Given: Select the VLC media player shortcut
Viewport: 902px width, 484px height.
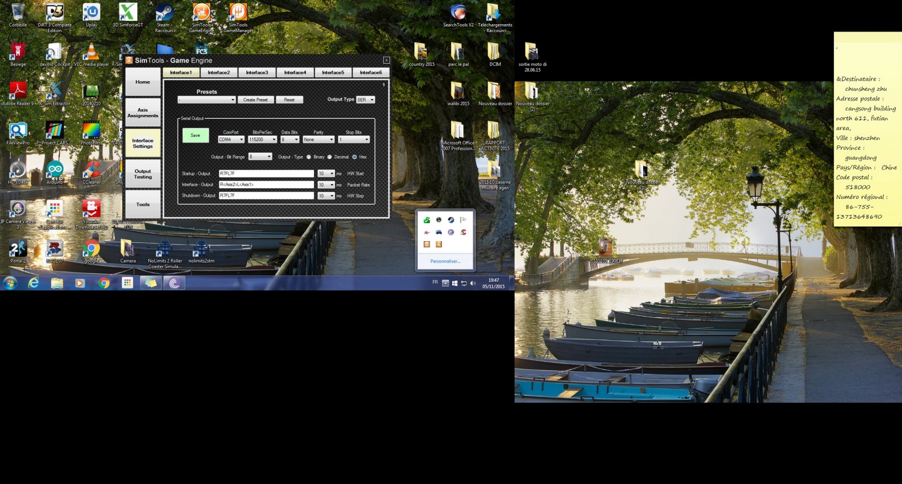Looking at the screenshot, I should point(91,55).
